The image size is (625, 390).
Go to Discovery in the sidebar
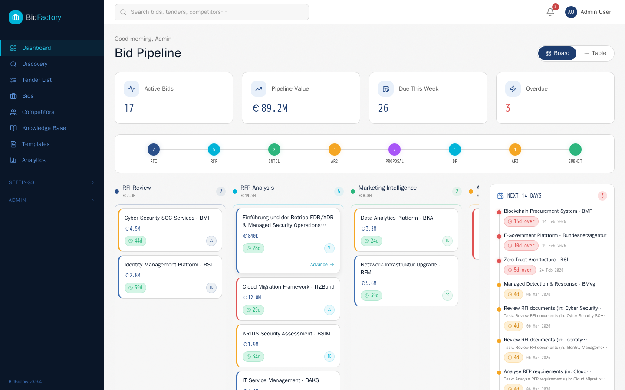click(x=52, y=64)
